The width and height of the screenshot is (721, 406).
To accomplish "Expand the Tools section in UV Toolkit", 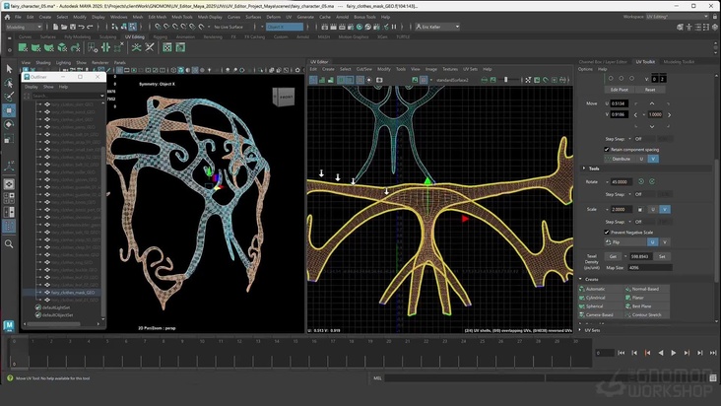I will click(x=584, y=169).
